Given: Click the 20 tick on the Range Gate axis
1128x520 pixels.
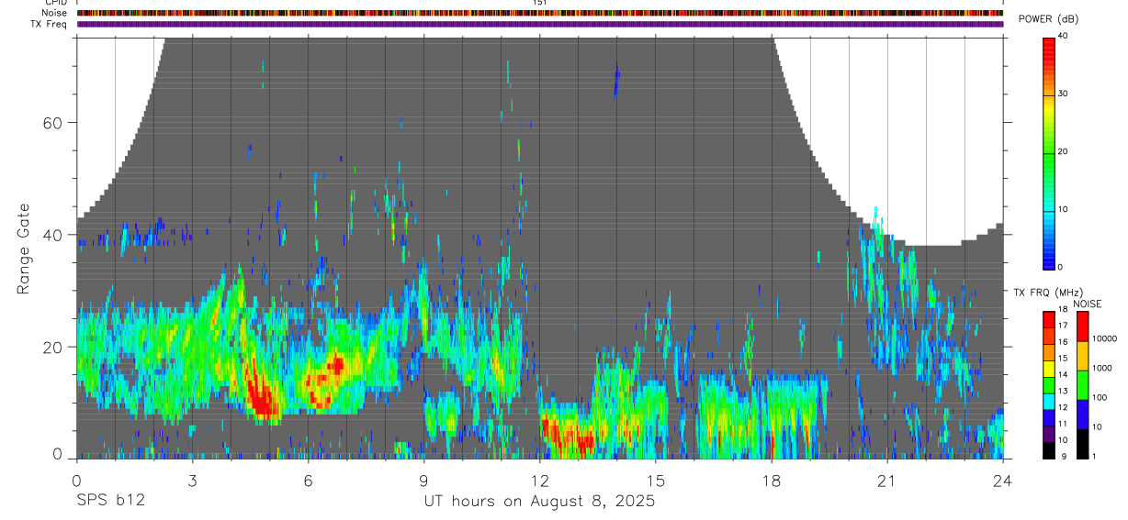Looking at the screenshot, I should pos(51,347).
